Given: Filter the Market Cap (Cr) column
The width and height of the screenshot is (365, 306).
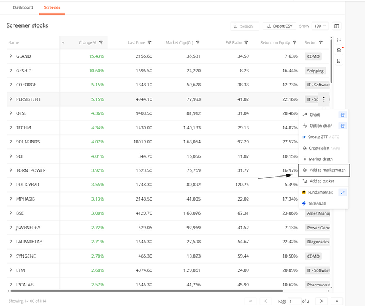Looking at the screenshot, I should 198,42.
